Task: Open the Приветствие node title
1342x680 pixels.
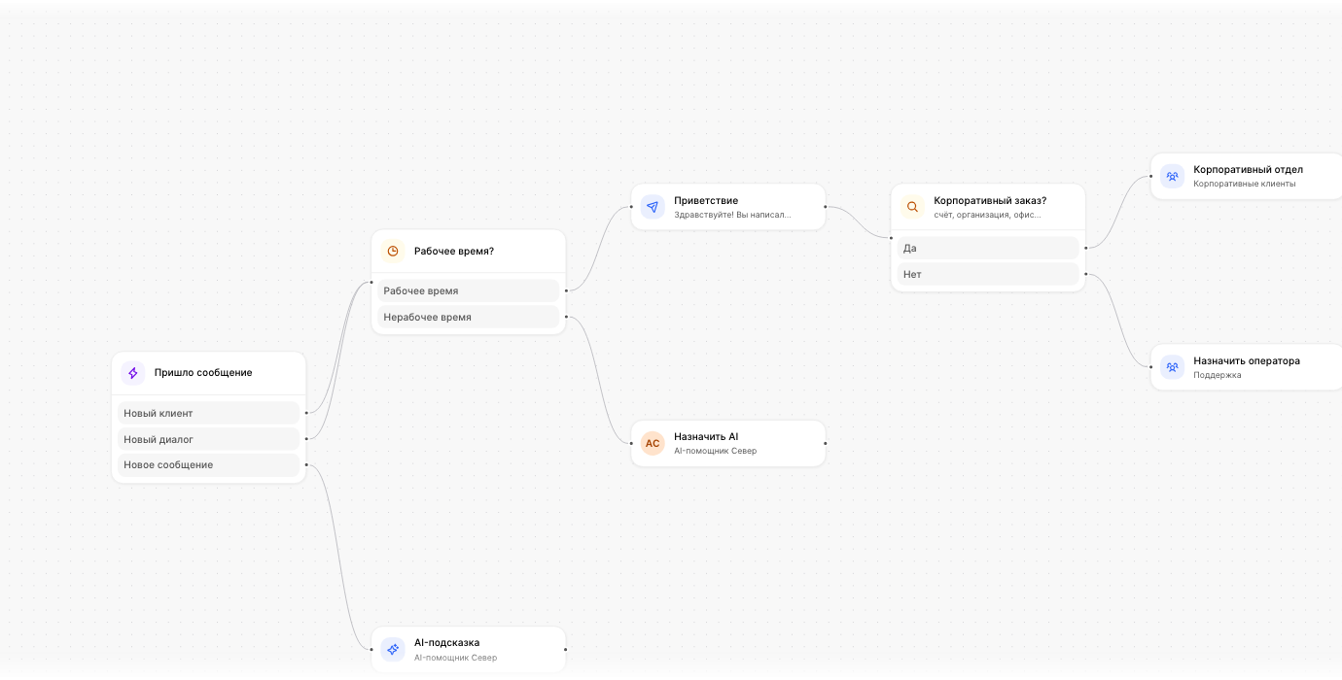Action: click(x=706, y=201)
